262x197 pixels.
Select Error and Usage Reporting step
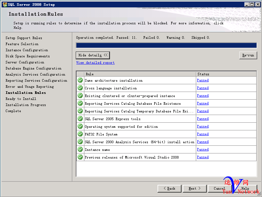click(x=30, y=86)
